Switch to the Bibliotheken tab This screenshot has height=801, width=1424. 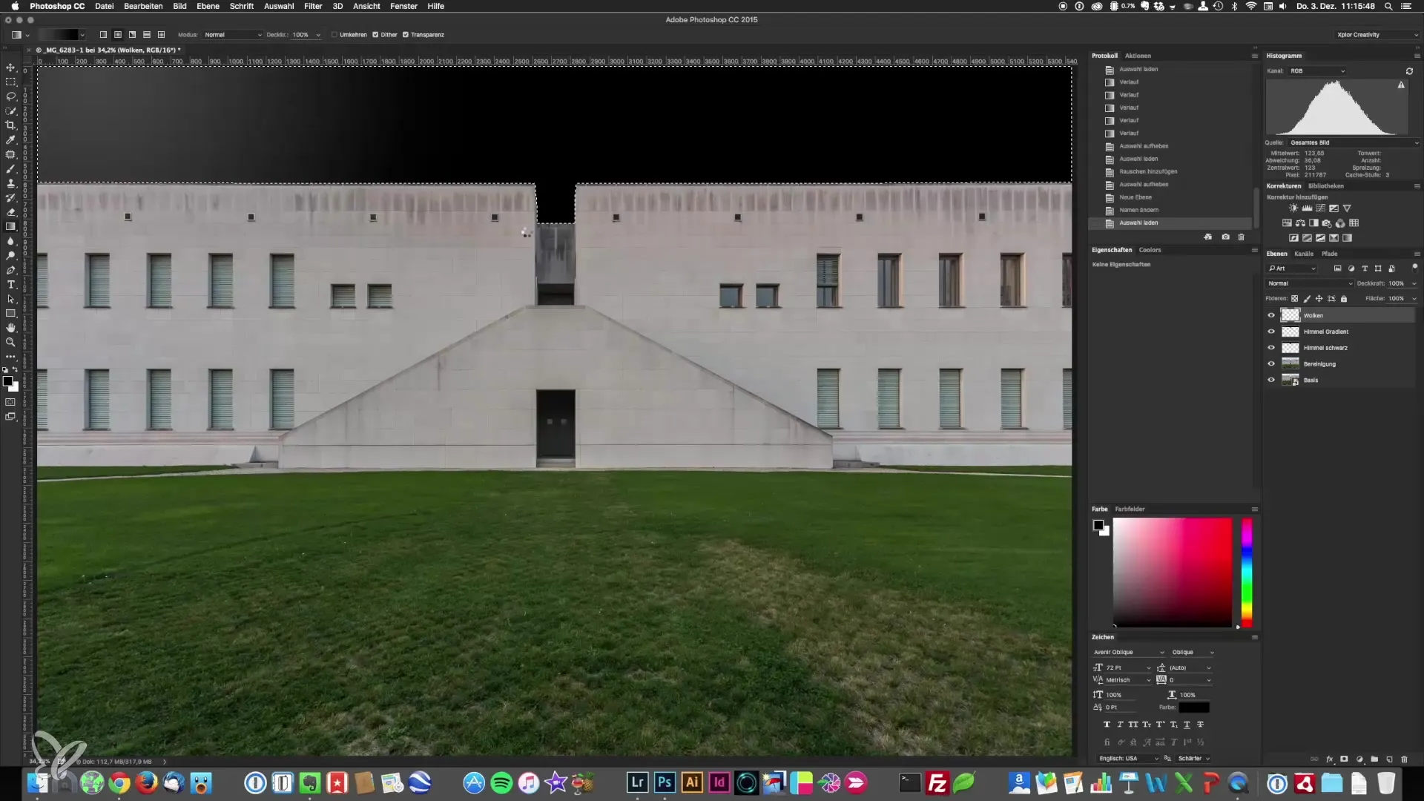tap(1326, 186)
